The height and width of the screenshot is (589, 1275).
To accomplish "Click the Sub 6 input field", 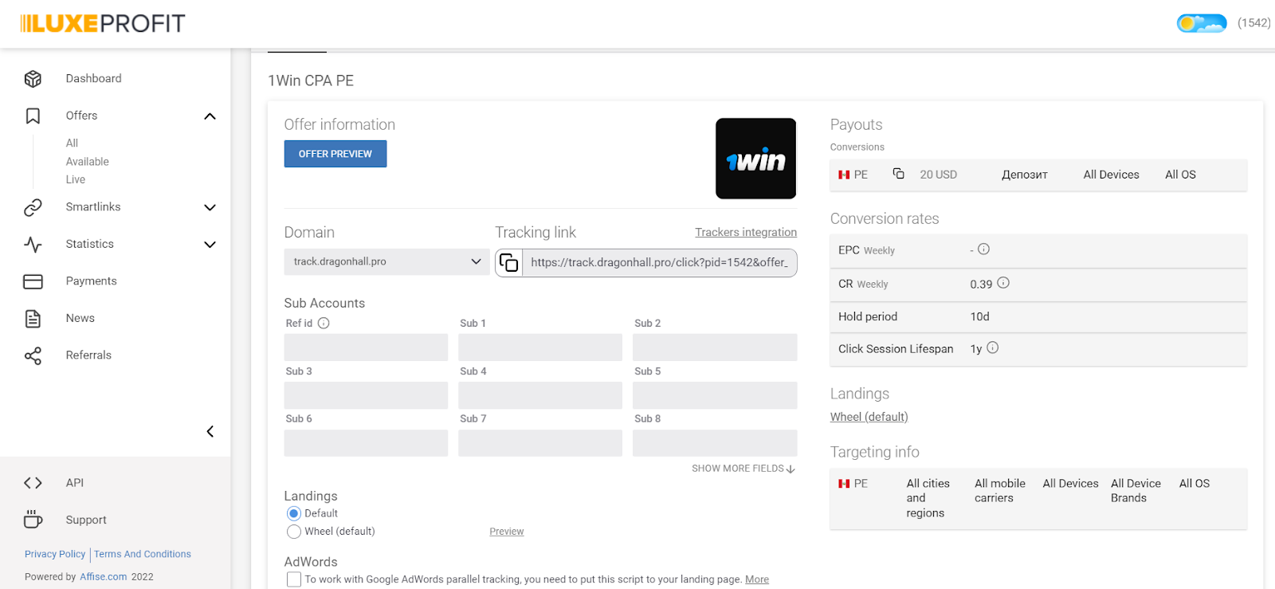I will [x=367, y=443].
